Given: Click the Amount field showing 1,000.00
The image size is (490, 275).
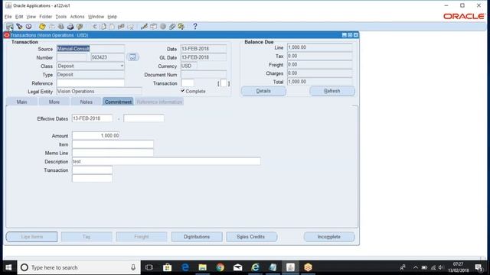Looking at the screenshot, I should click(x=96, y=136).
